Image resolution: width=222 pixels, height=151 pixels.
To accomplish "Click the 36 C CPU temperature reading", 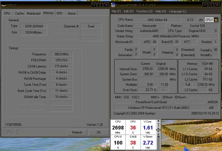I will [x=133, y=127].
